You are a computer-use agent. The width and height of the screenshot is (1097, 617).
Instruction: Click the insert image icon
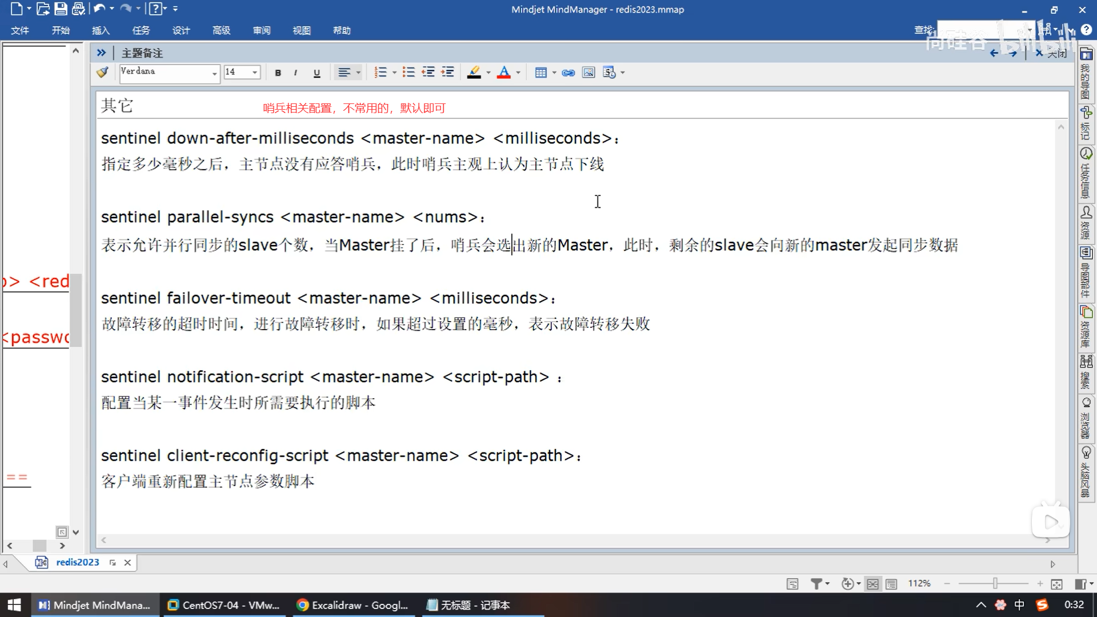[588, 73]
